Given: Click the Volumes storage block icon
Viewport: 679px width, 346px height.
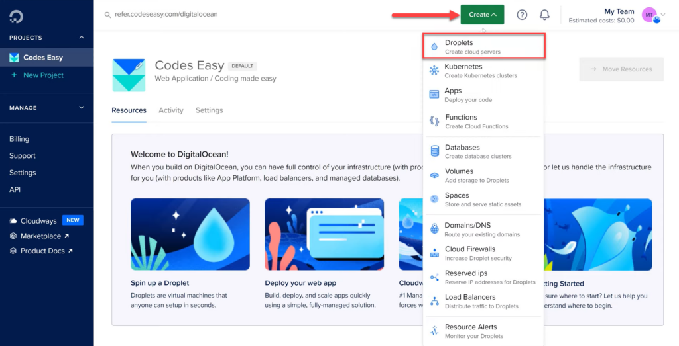Looking at the screenshot, I should [434, 175].
